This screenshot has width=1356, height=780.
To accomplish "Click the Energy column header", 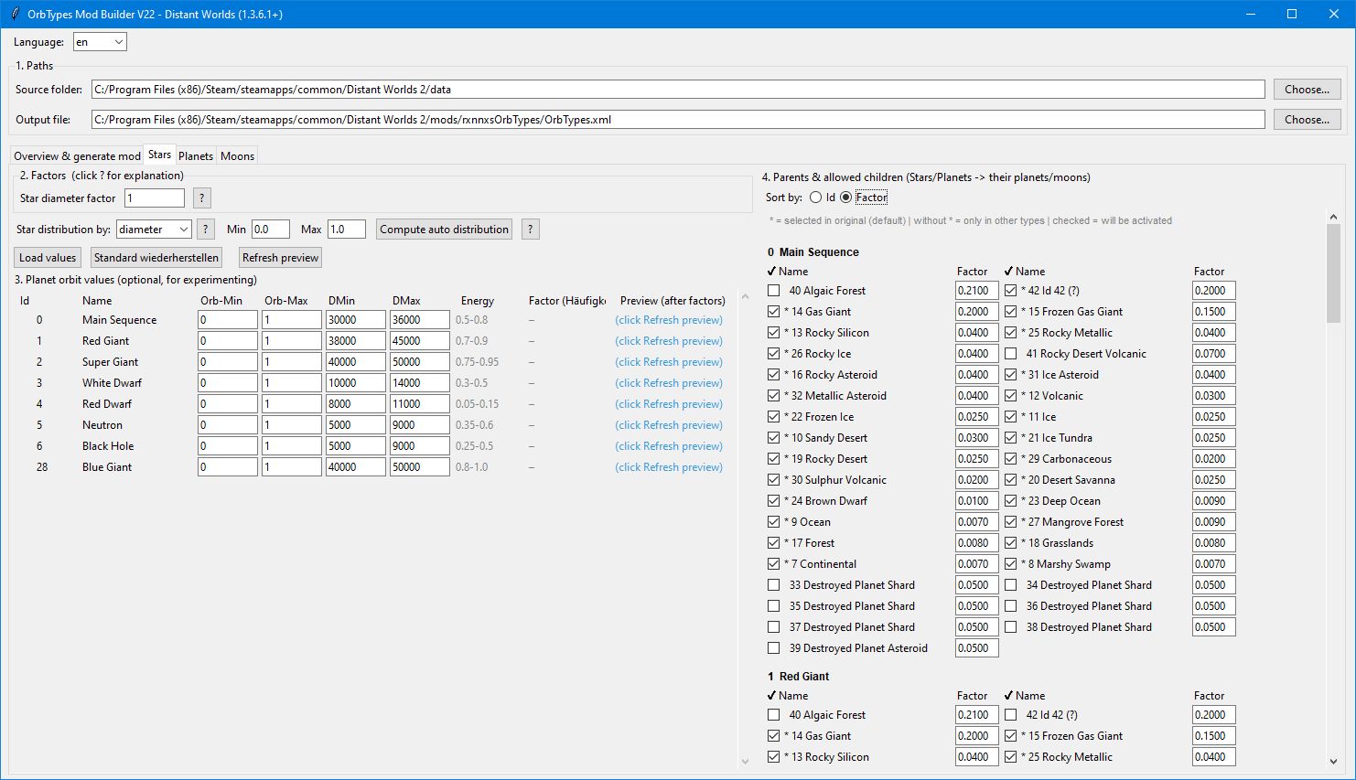I will (478, 301).
